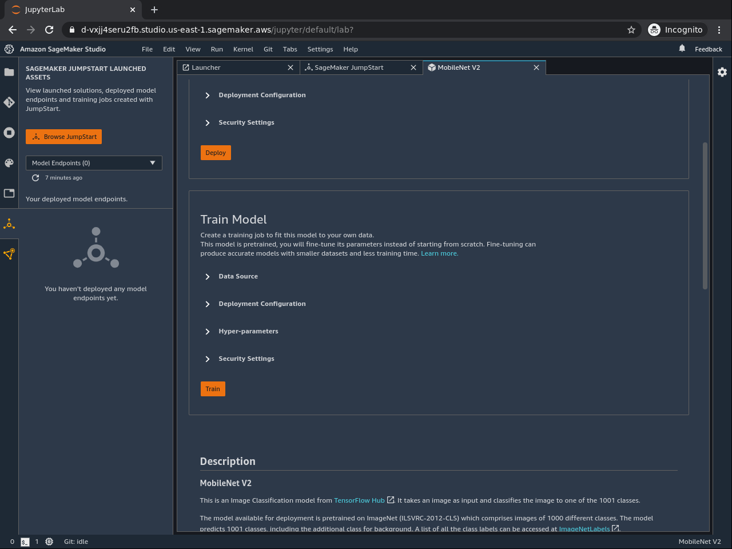Open the settings gear in right sidebar
The image size is (732, 549).
point(722,72)
